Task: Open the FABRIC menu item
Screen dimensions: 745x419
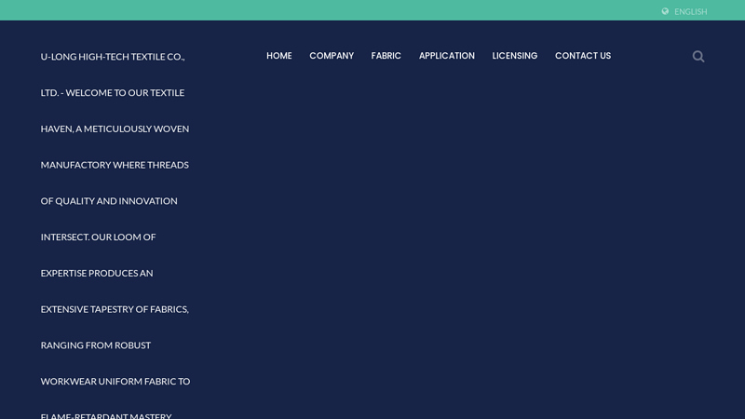Action: (386, 56)
